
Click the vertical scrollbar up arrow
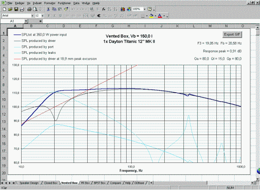pyautogui.click(x=257, y=27)
